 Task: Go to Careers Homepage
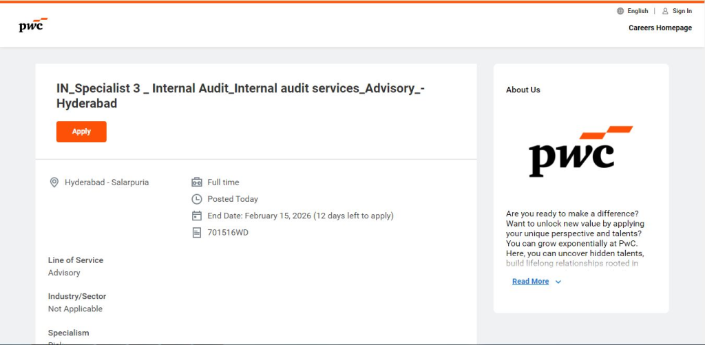660,28
